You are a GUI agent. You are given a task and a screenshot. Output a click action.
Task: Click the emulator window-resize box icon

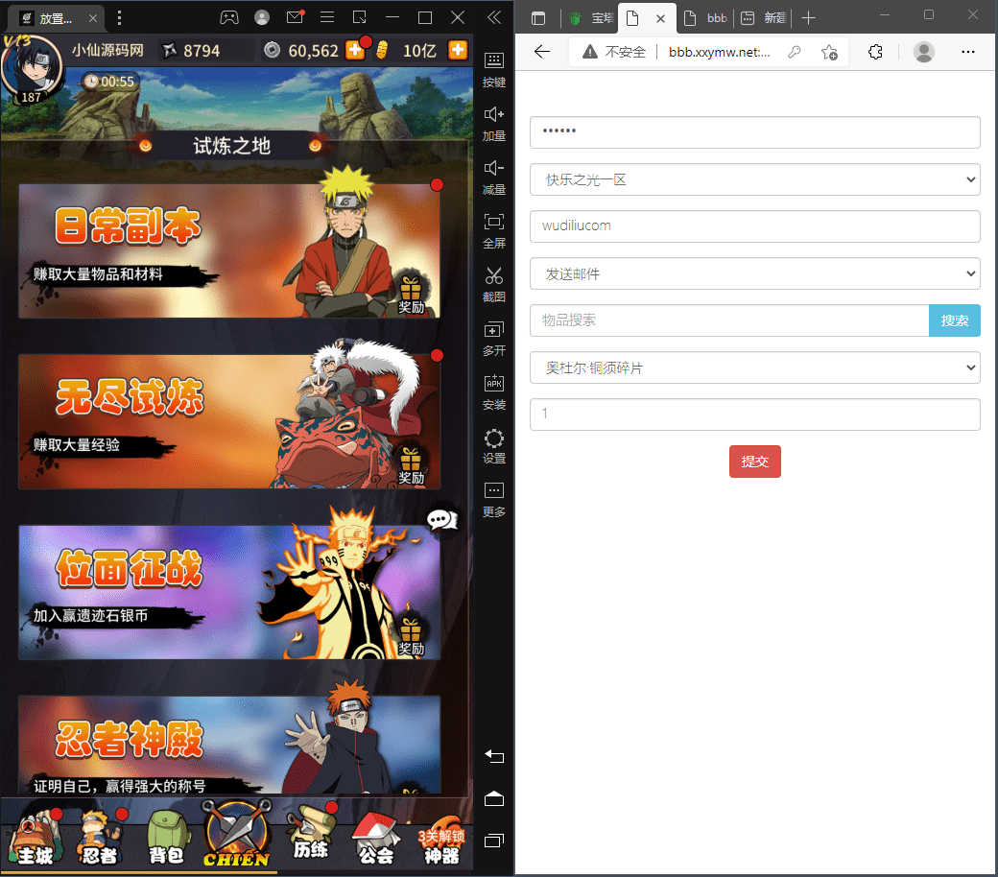(x=360, y=18)
